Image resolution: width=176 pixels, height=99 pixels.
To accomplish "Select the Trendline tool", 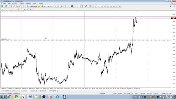I will (15, 9).
